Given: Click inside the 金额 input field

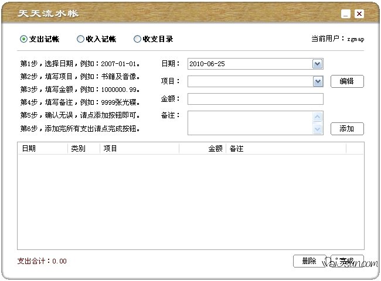Looking at the screenshot, I should pos(255,99).
